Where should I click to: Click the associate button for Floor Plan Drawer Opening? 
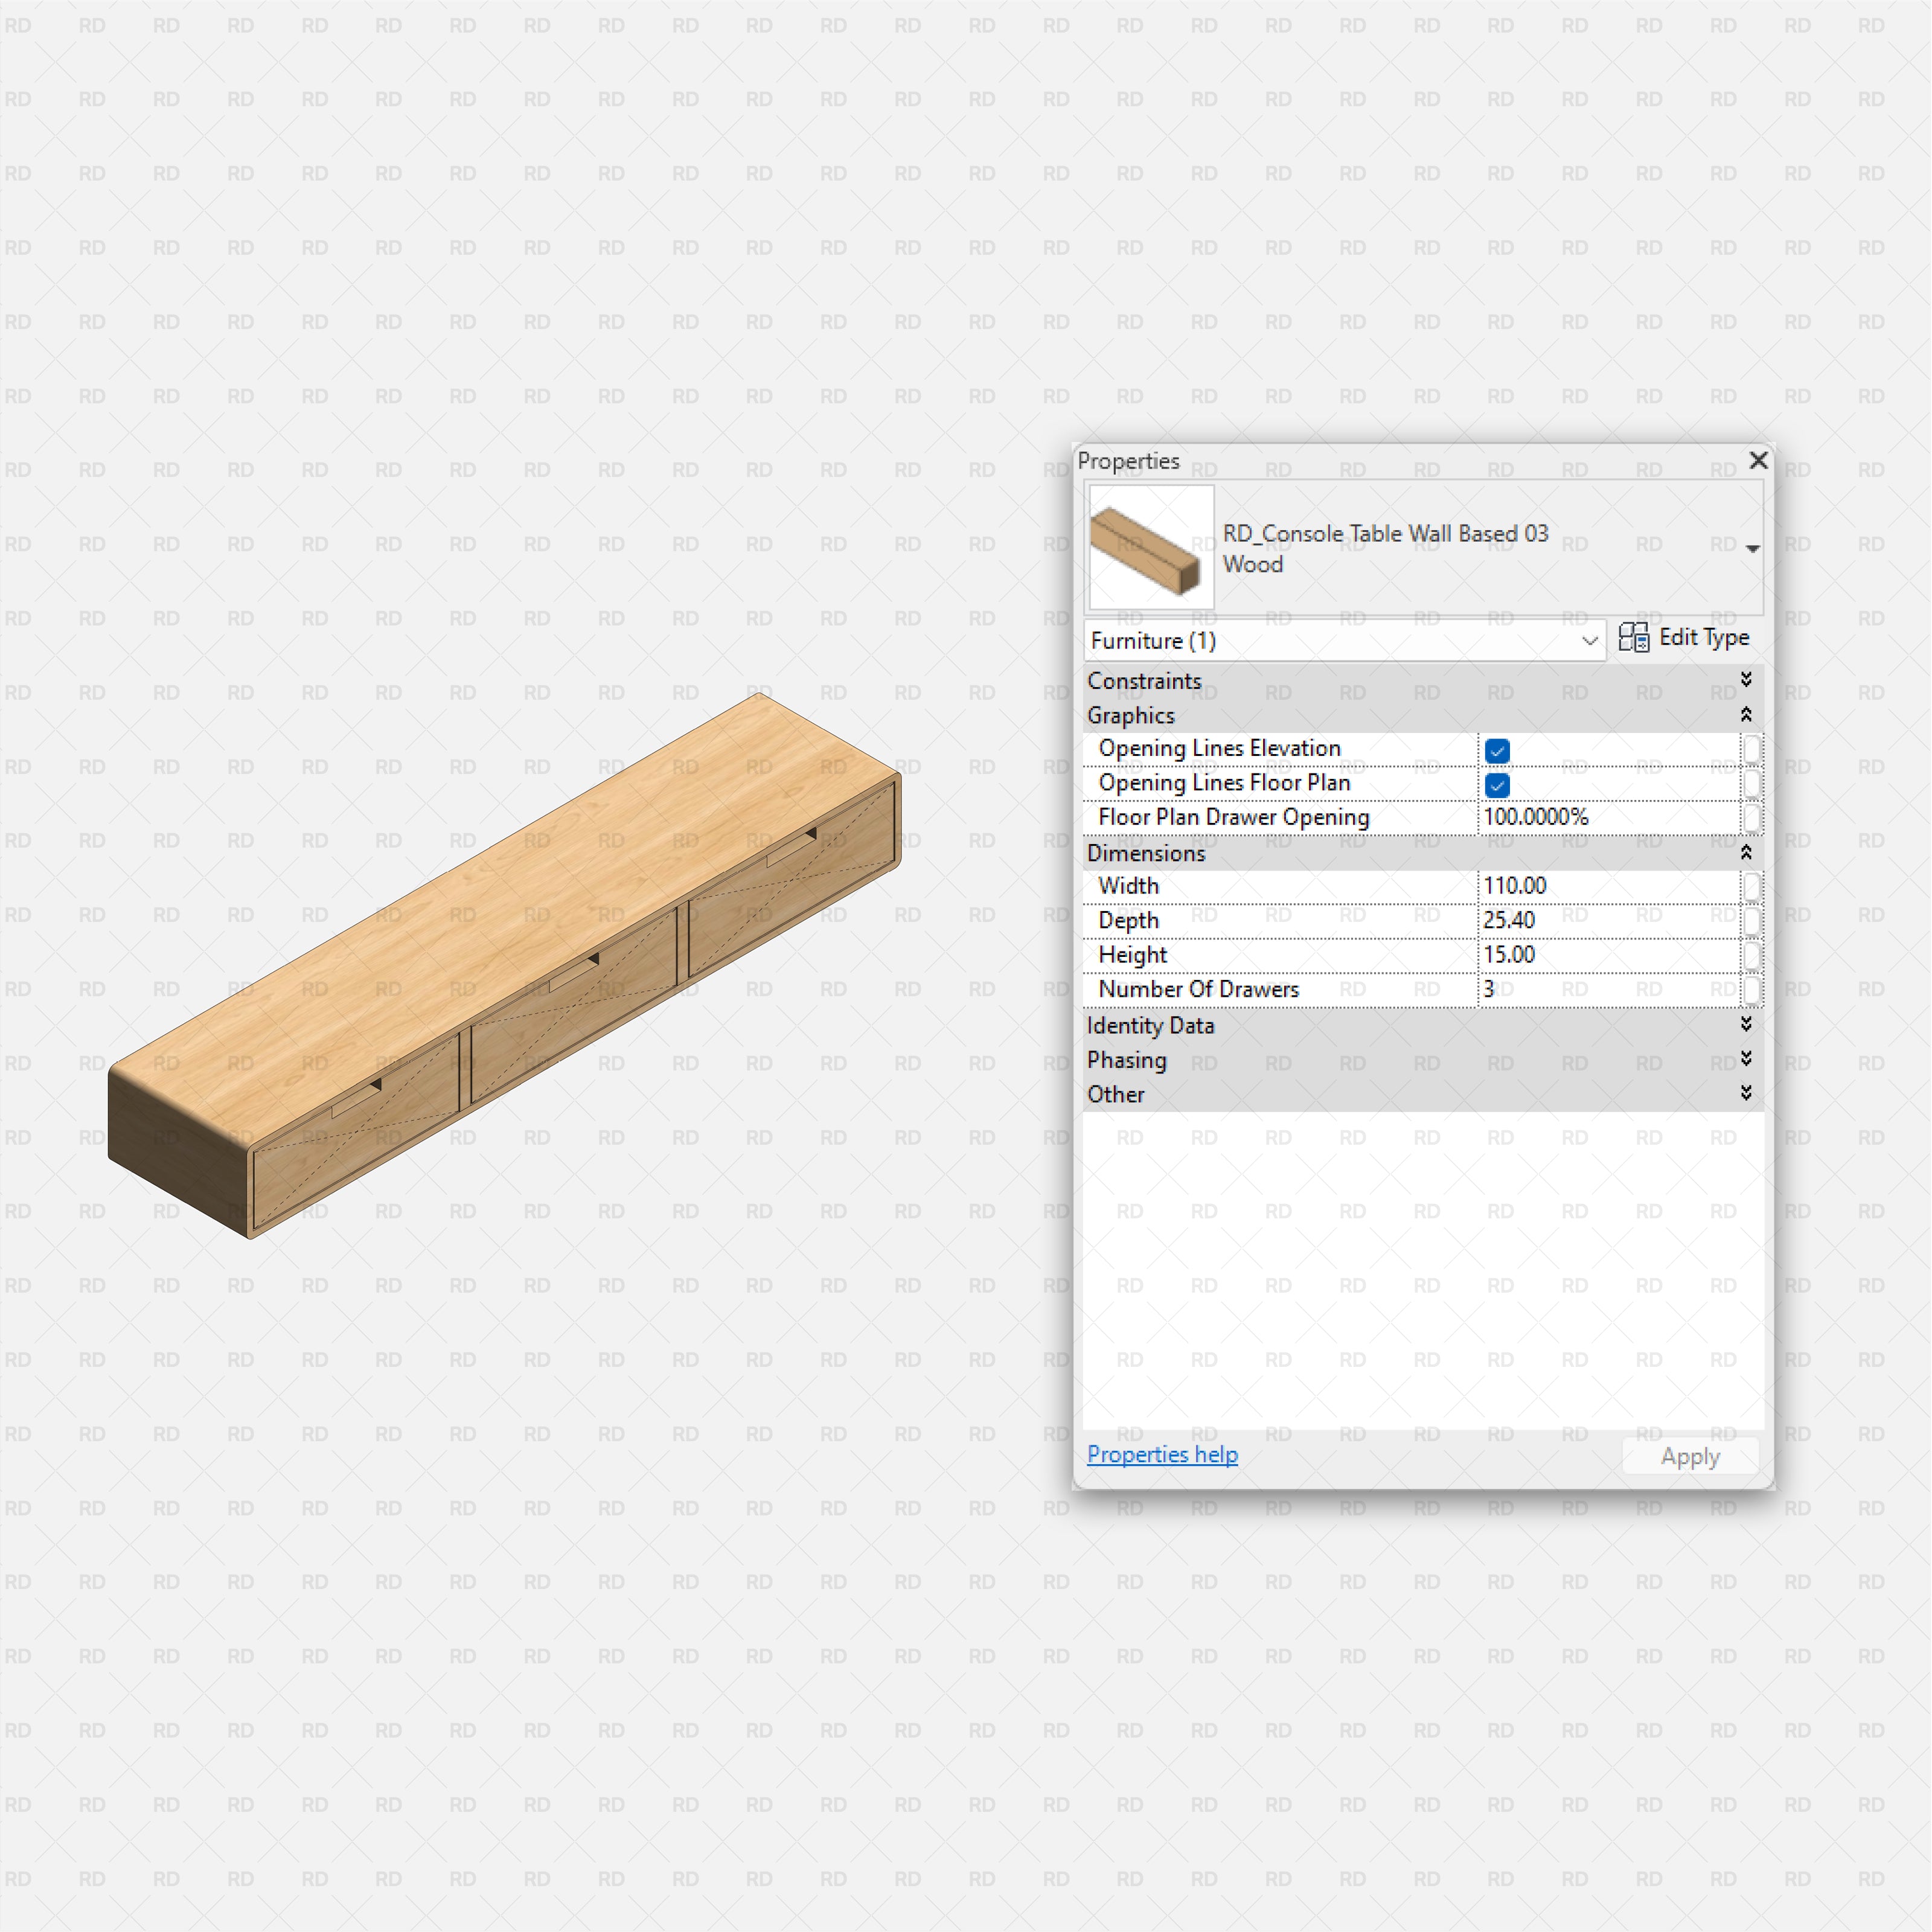click(1752, 818)
